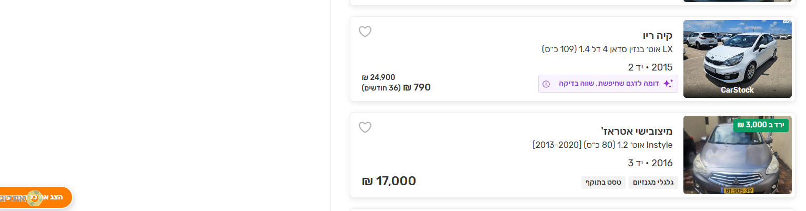Click the CarStock label on Kia photo
The image size is (806, 211).
click(737, 90)
